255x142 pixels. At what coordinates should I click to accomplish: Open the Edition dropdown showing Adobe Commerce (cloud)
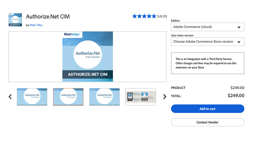(x=208, y=27)
